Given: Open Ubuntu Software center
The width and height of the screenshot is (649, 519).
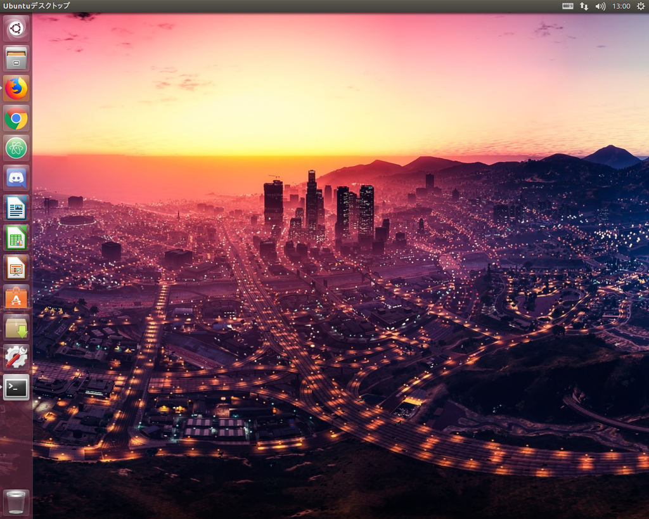Looking at the screenshot, I should (x=16, y=298).
